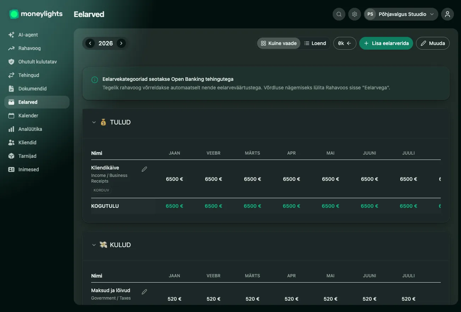This screenshot has height=312, width=461.
Task: Click KOGUTULU JUULI total 6500 €
Action: point(409,206)
